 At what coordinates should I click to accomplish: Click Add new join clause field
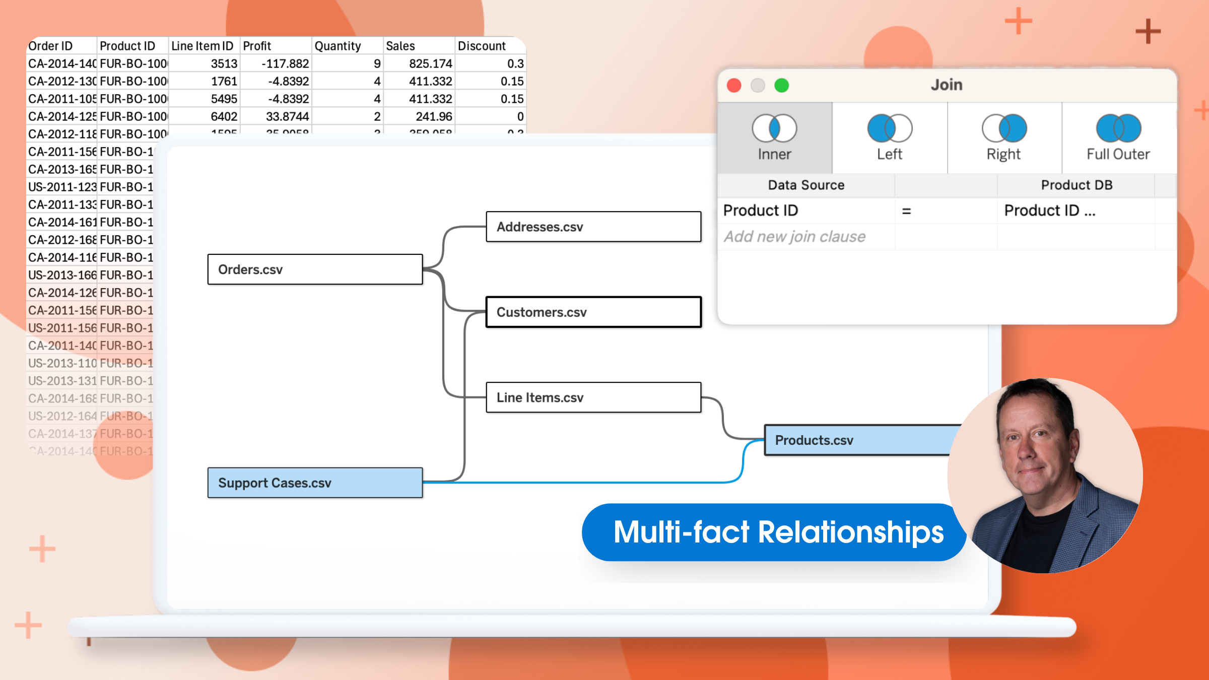coord(795,237)
